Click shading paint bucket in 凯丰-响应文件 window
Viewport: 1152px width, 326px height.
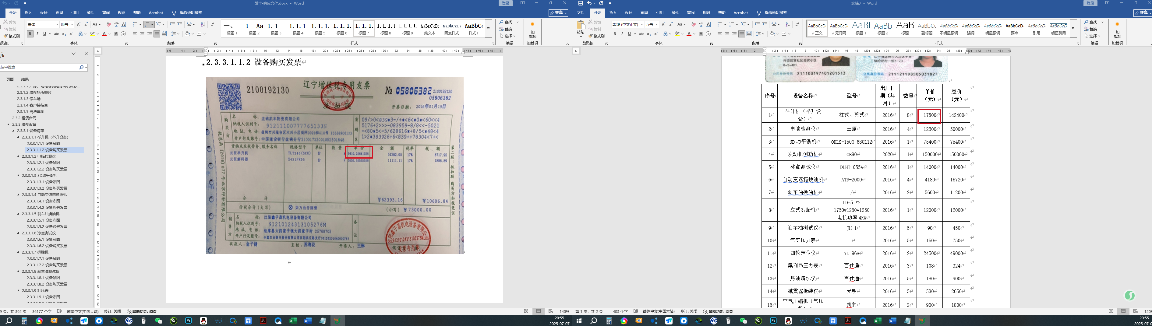(187, 34)
